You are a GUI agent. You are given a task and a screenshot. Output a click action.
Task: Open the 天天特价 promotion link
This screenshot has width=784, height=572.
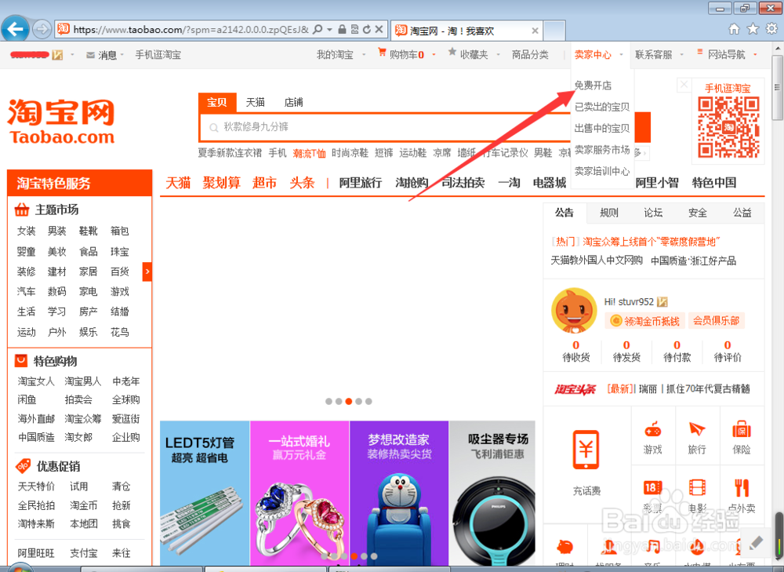[x=36, y=486]
